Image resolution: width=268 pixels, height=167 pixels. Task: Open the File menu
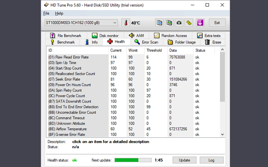pyautogui.click(x=46, y=13)
